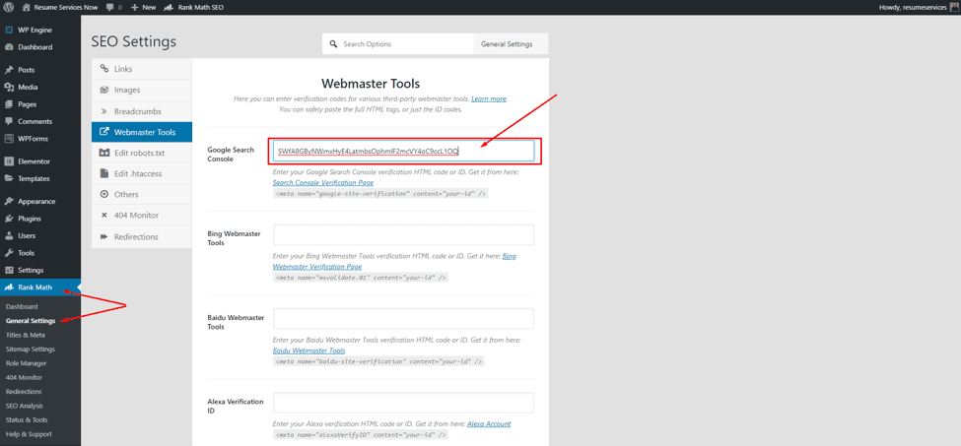This screenshot has width=961, height=446.
Task: Open Help & Support submenu item
Action: point(29,434)
